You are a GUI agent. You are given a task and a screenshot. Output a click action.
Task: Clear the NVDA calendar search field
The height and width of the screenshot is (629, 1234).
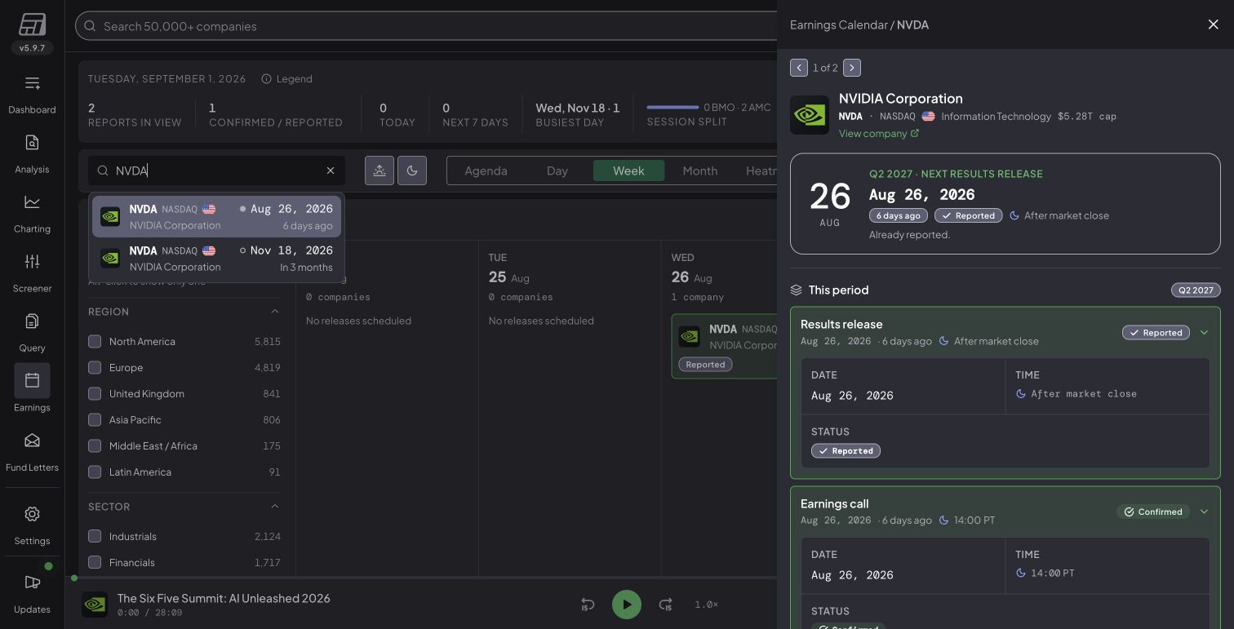331,171
